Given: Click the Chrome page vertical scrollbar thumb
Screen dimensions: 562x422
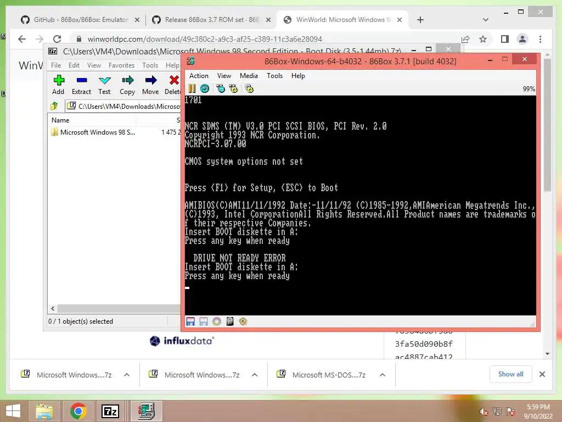Looking at the screenshot, I should click(x=547, y=125).
